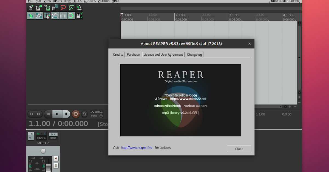329x172 pixels.
Task: Open Project Settings via the info icon
Action: tap(55, 8)
